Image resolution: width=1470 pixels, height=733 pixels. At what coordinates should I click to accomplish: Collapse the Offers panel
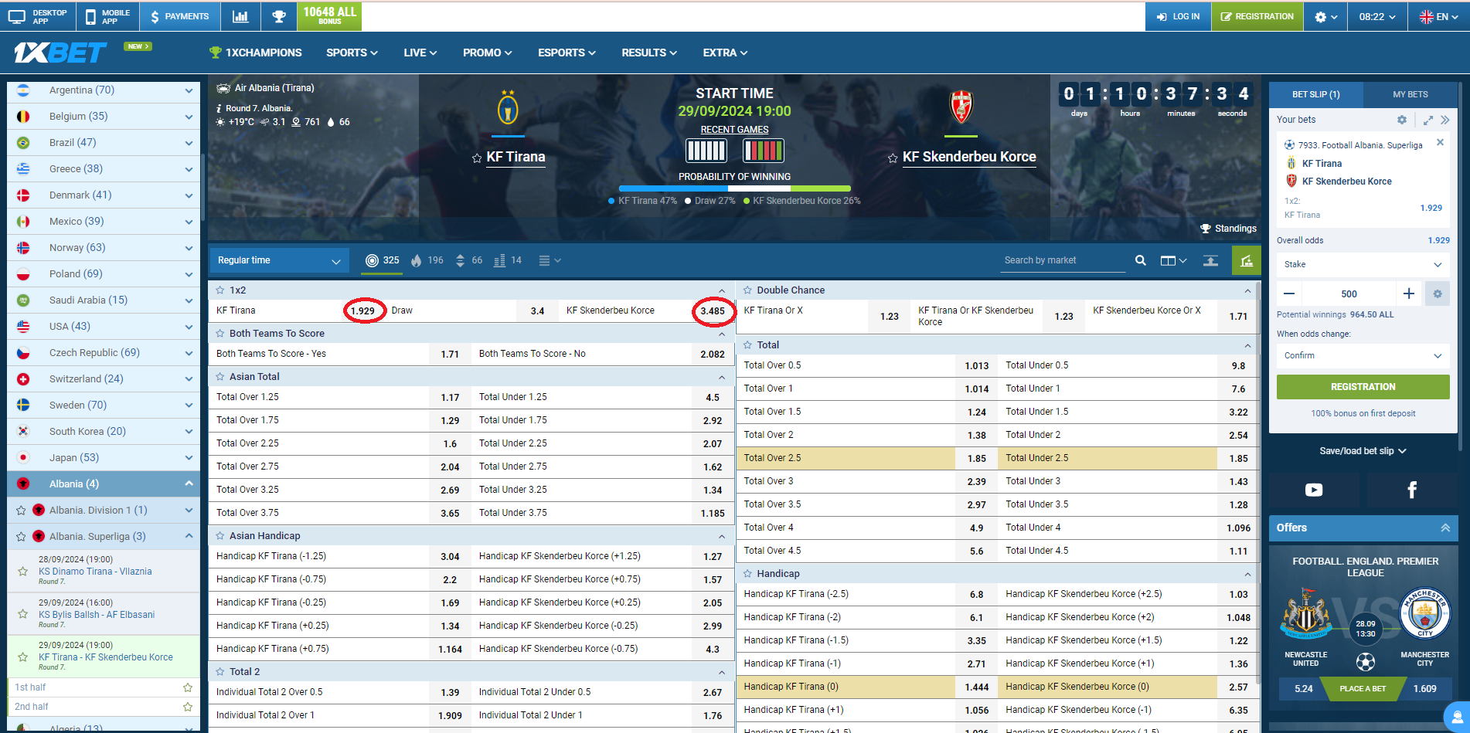(1444, 528)
